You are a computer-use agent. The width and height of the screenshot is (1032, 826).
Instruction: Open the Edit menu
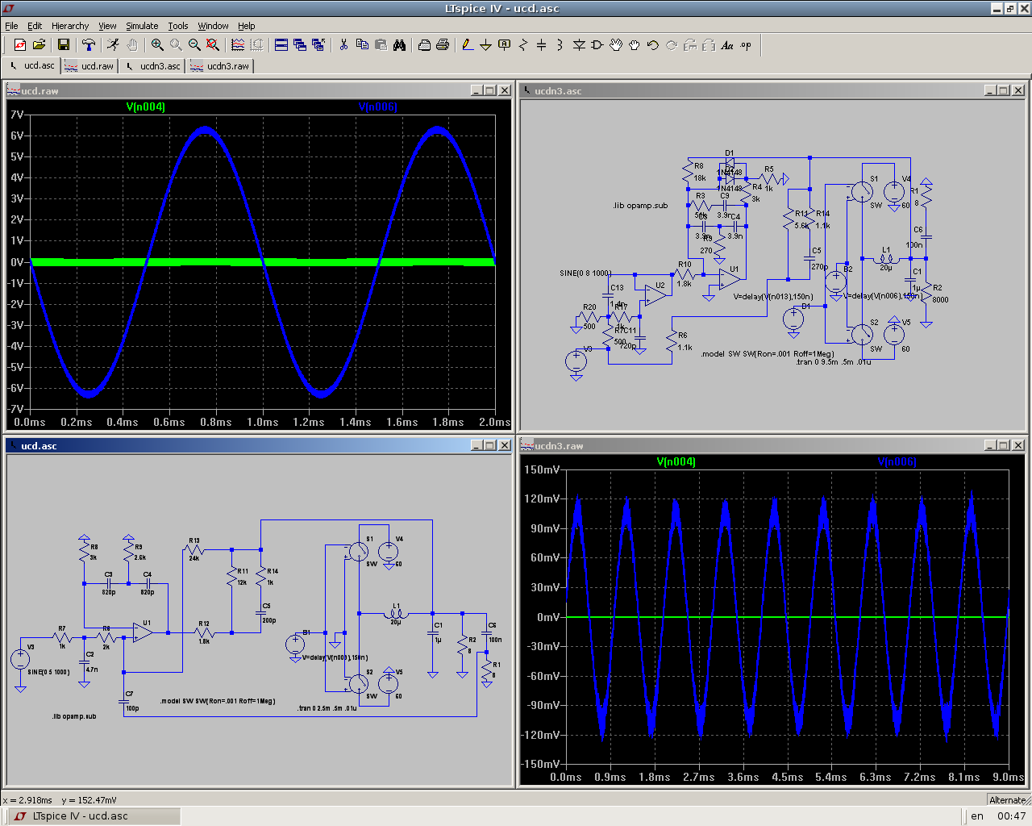point(35,26)
